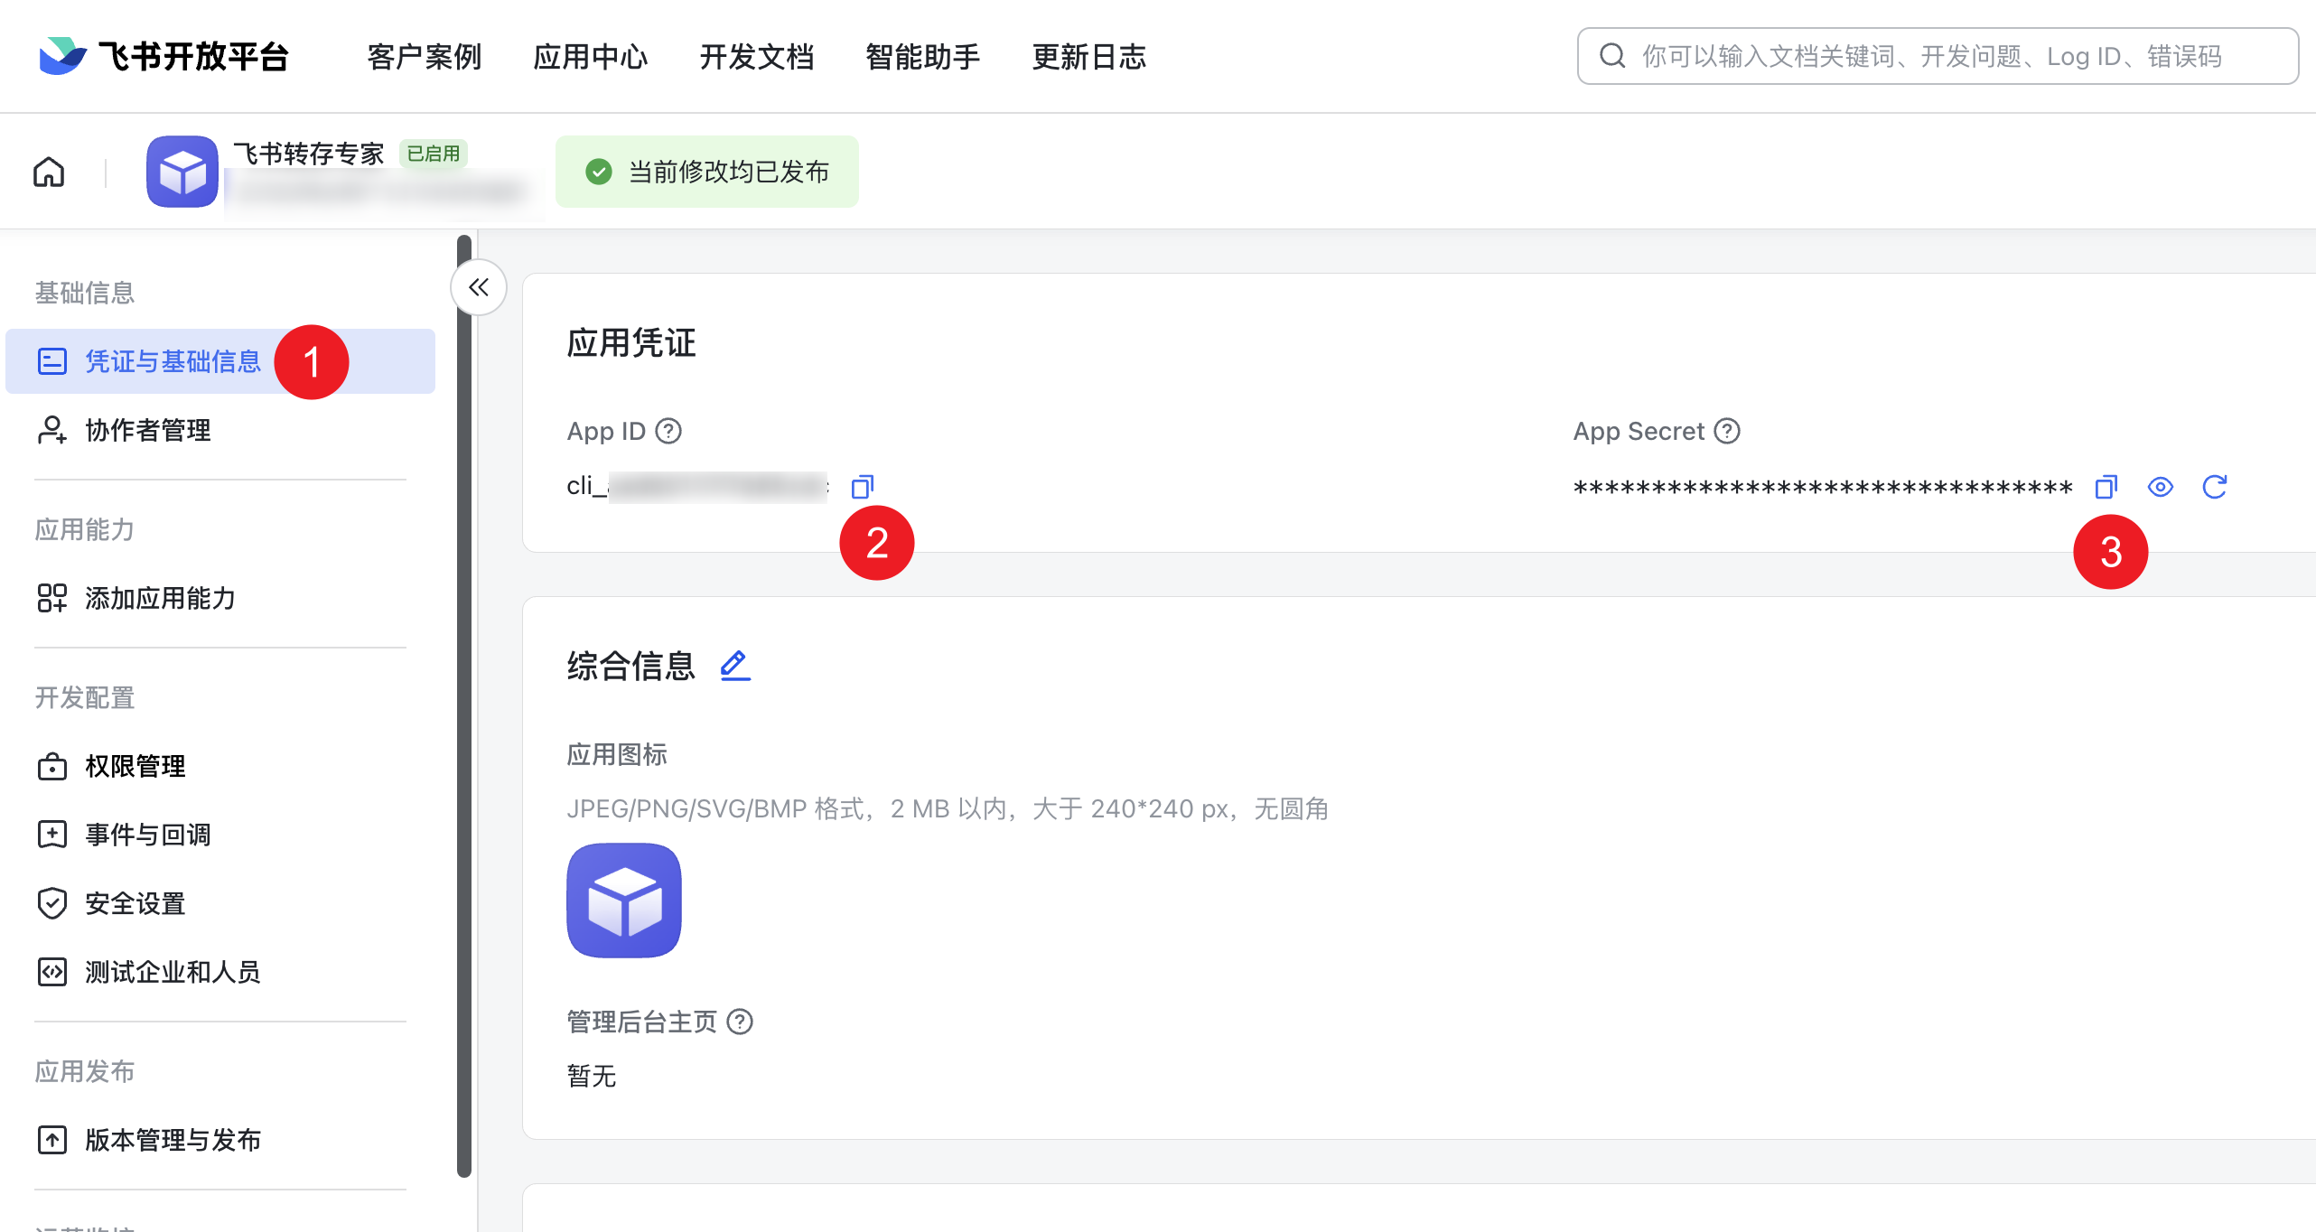The width and height of the screenshot is (2316, 1232).
Task: Open the 客户案例 top menu
Action: click(425, 57)
